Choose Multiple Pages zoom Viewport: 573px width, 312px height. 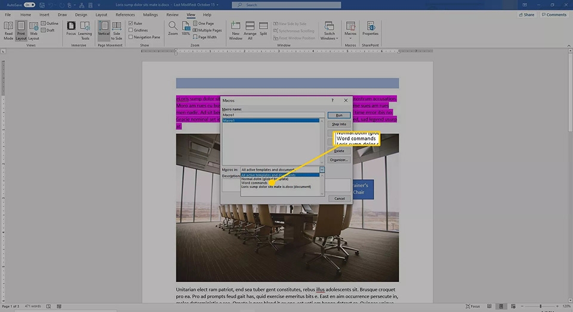207,30
